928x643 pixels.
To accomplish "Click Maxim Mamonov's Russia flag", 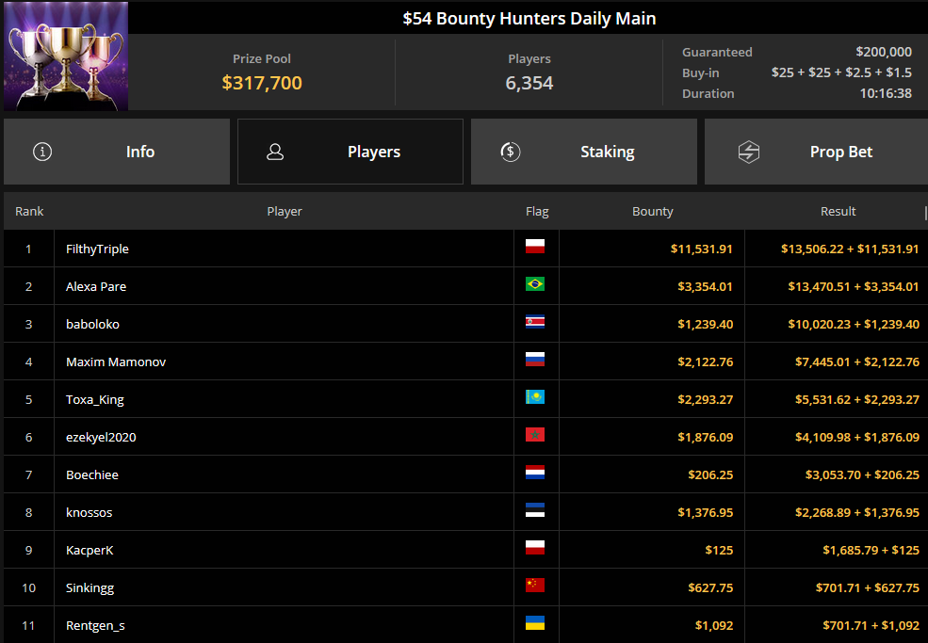I will [x=535, y=360].
